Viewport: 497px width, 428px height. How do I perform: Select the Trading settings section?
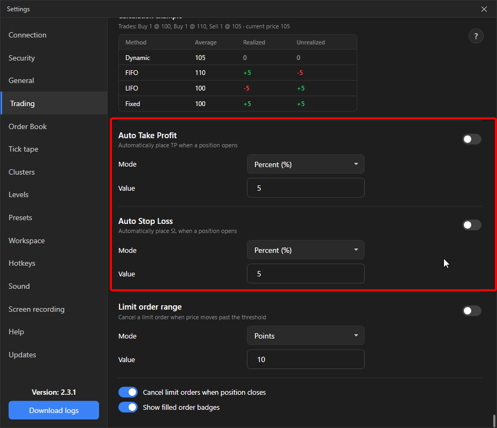tap(54, 103)
